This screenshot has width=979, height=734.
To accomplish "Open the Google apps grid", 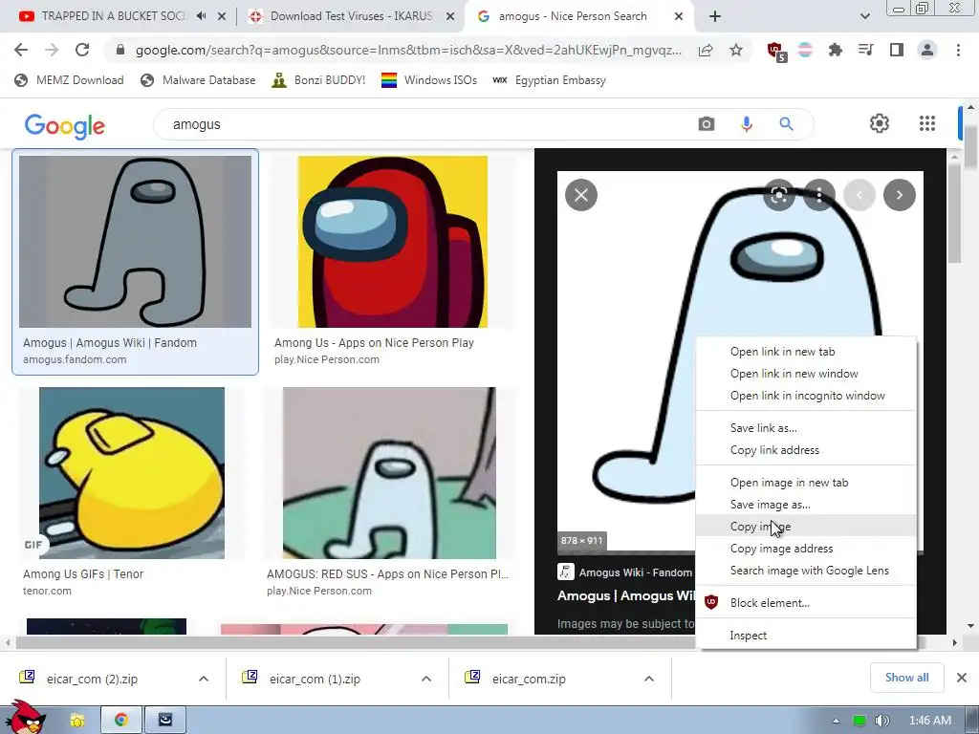I will [x=927, y=123].
